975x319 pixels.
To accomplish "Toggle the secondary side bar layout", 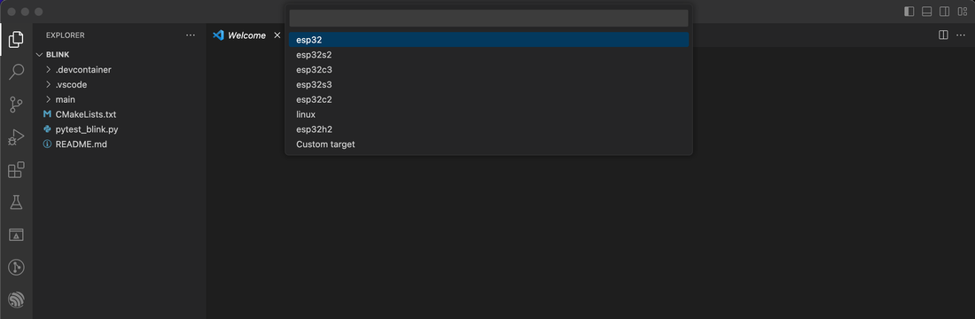I will 944,12.
